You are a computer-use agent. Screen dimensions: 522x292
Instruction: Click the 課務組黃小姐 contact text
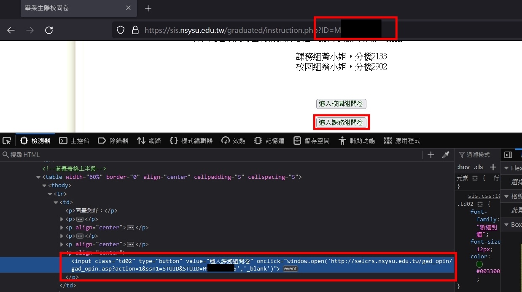(x=342, y=56)
